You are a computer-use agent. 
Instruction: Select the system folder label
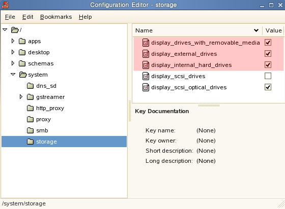(x=38, y=75)
